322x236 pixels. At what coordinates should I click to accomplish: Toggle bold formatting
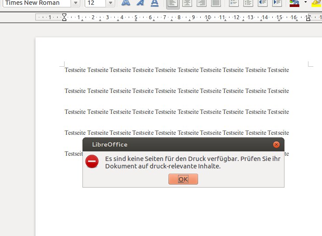click(x=126, y=3)
